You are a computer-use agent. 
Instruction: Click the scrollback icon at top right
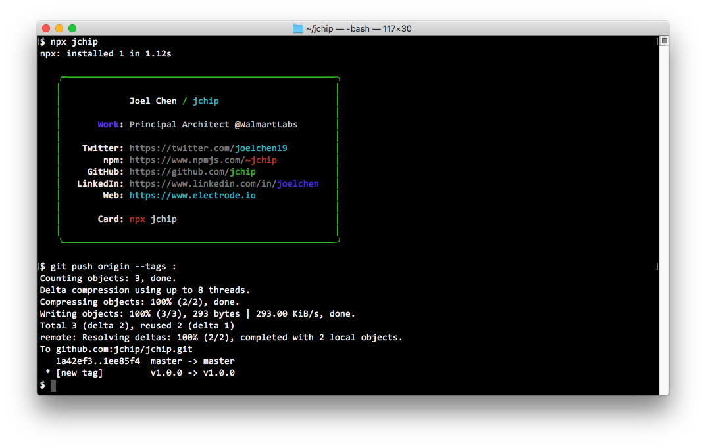[x=664, y=41]
